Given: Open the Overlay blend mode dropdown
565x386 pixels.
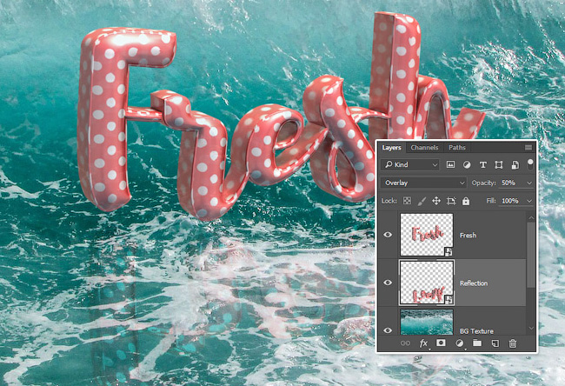Looking at the screenshot, I should click(424, 183).
